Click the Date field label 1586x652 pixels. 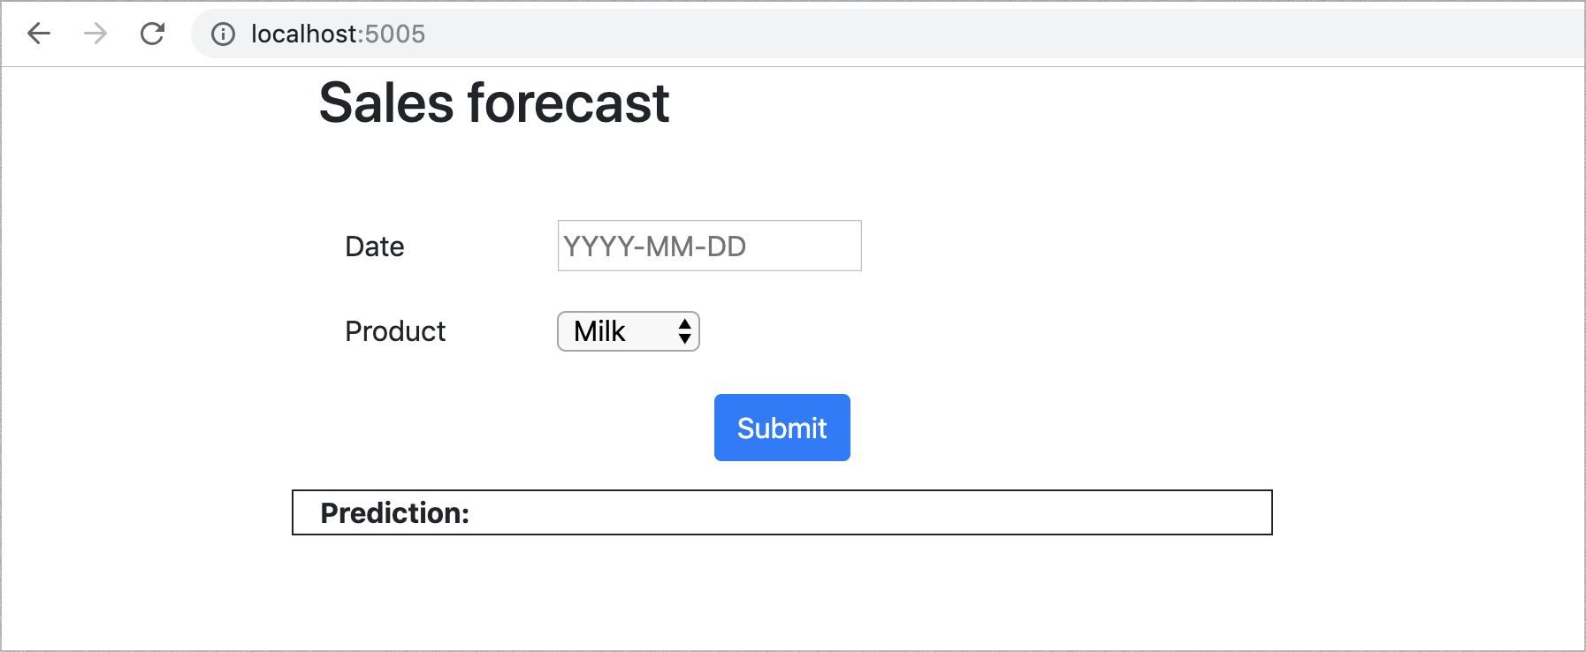click(x=374, y=246)
